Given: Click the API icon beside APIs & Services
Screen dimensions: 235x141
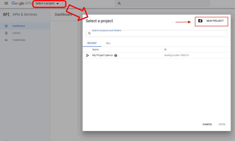Looking at the screenshot, I should 6,14.
